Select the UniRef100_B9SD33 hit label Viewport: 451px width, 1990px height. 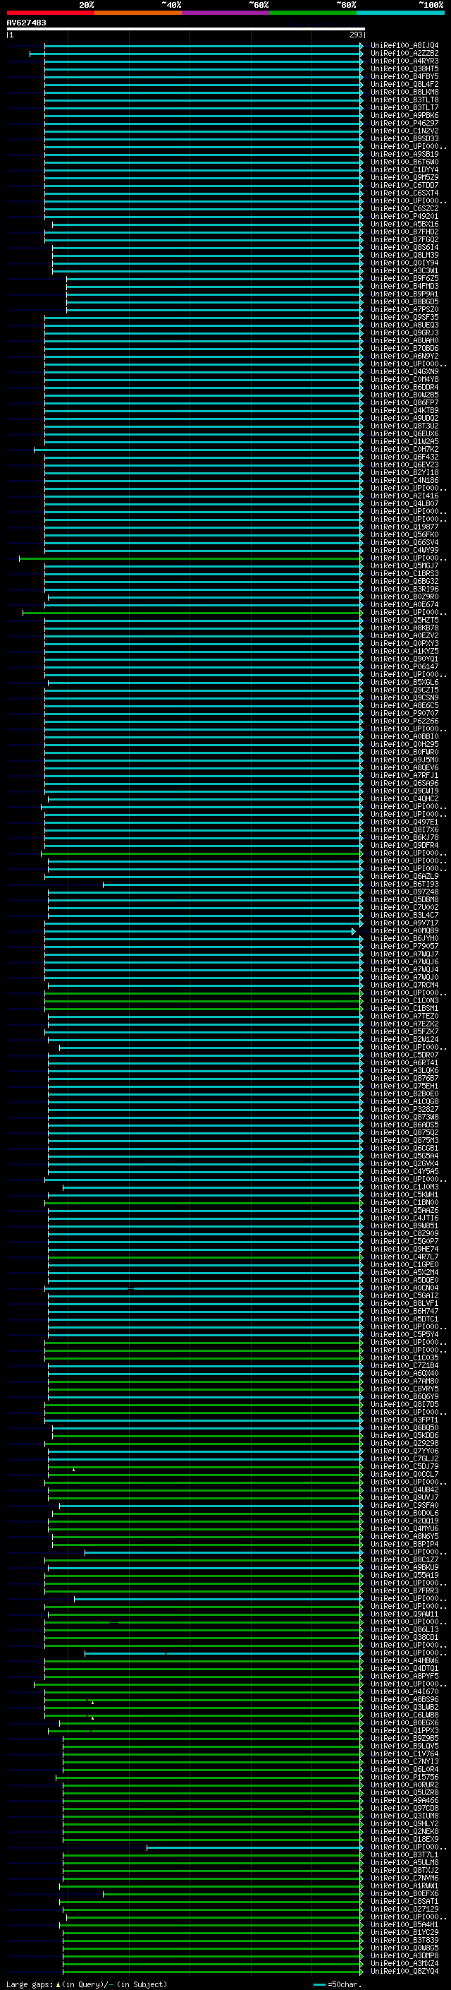(x=404, y=139)
